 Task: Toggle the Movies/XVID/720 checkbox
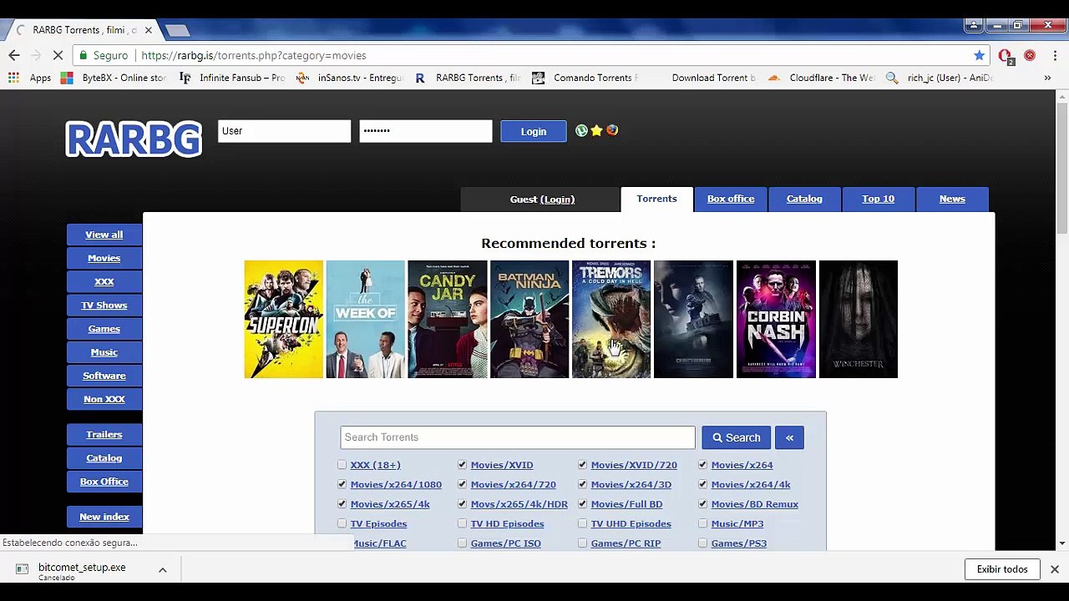point(582,465)
